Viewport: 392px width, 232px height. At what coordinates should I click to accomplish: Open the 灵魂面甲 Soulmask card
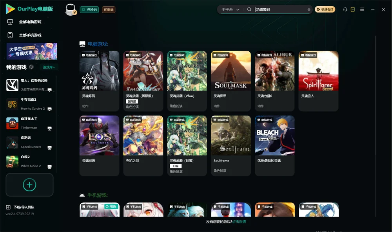tap(231, 81)
